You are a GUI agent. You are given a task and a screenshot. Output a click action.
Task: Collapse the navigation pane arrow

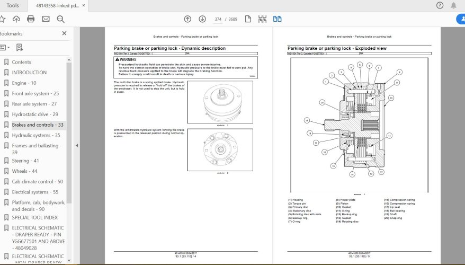77,145
